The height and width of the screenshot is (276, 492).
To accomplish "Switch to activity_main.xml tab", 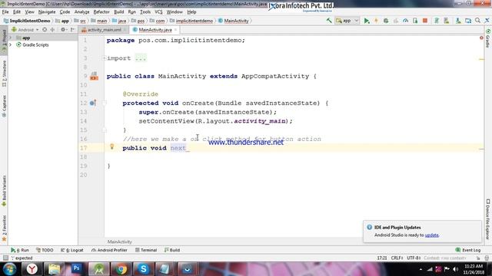I will pyautogui.click(x=104, y=30).
